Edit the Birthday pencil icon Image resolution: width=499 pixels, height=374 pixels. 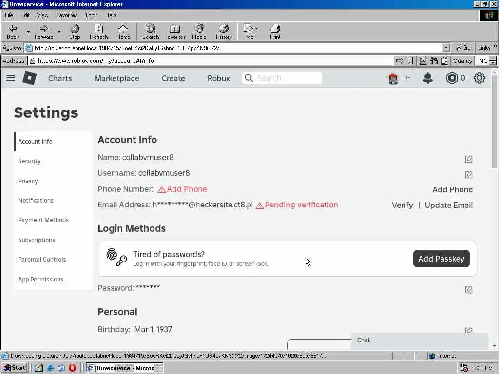tap(469, 331)
